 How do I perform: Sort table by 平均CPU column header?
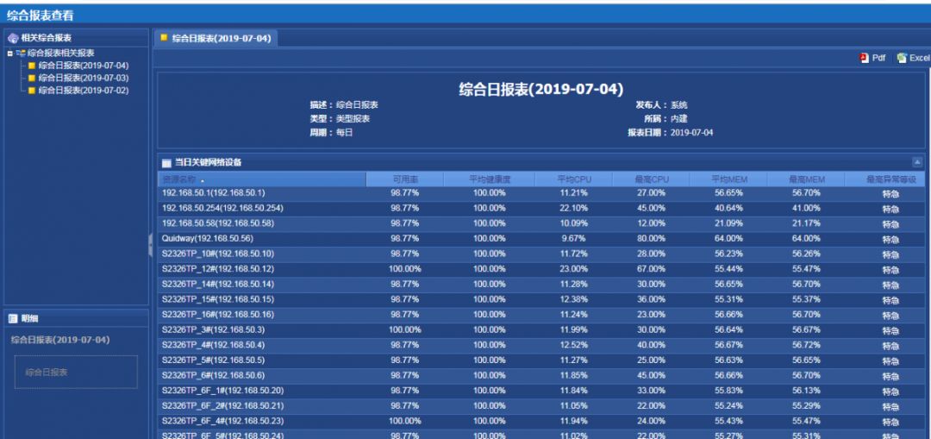tap(573, 179)
